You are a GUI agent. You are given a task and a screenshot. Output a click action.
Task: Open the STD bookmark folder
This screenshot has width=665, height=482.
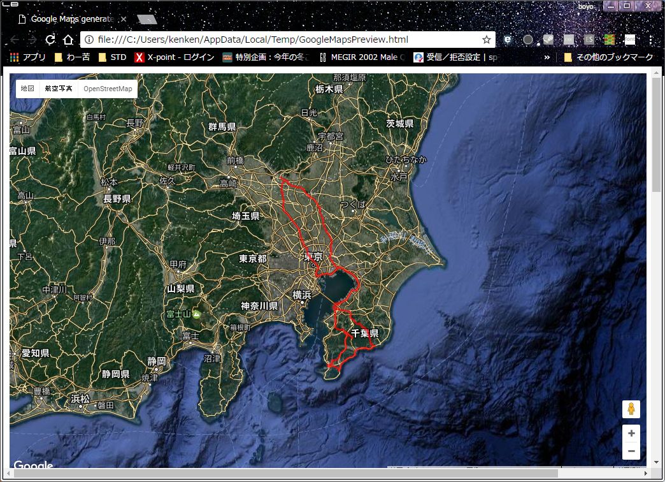point(112,57)
